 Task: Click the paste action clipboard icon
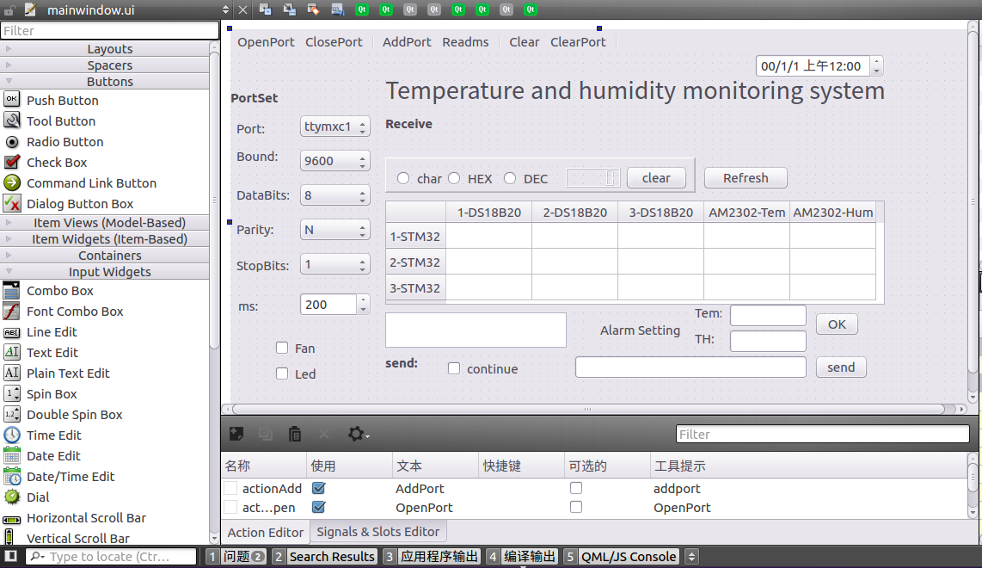tap(295, 435)
